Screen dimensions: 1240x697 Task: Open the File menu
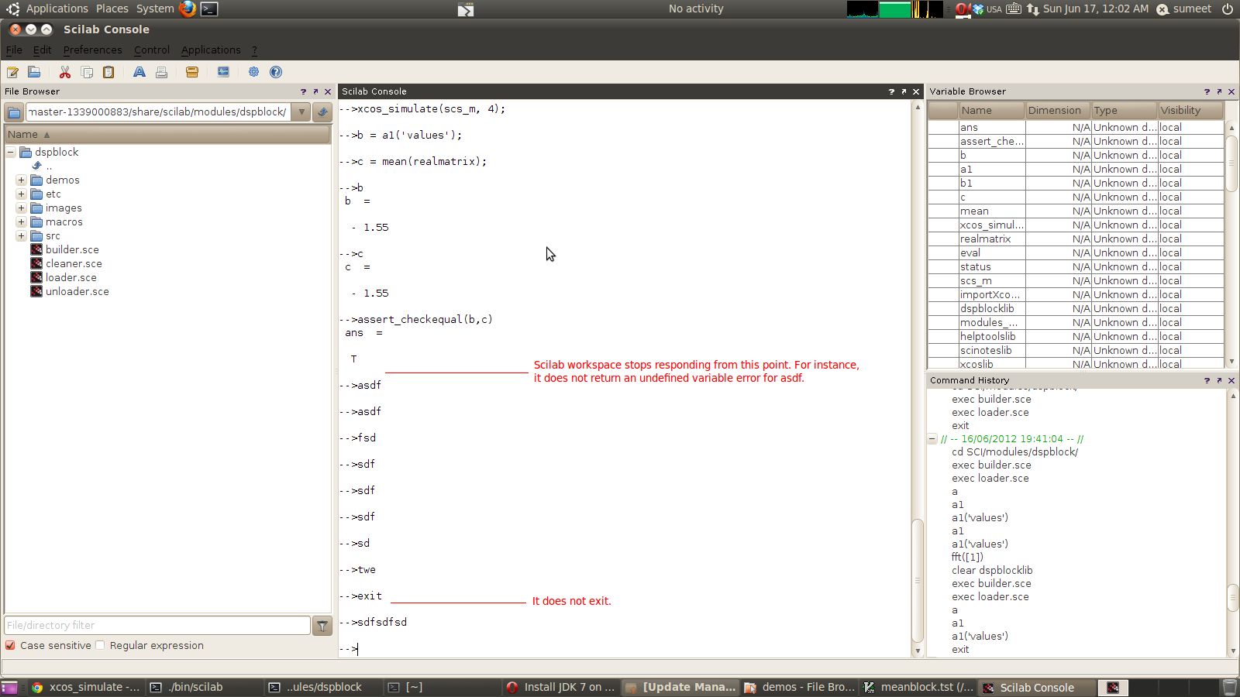coord(14,50)
